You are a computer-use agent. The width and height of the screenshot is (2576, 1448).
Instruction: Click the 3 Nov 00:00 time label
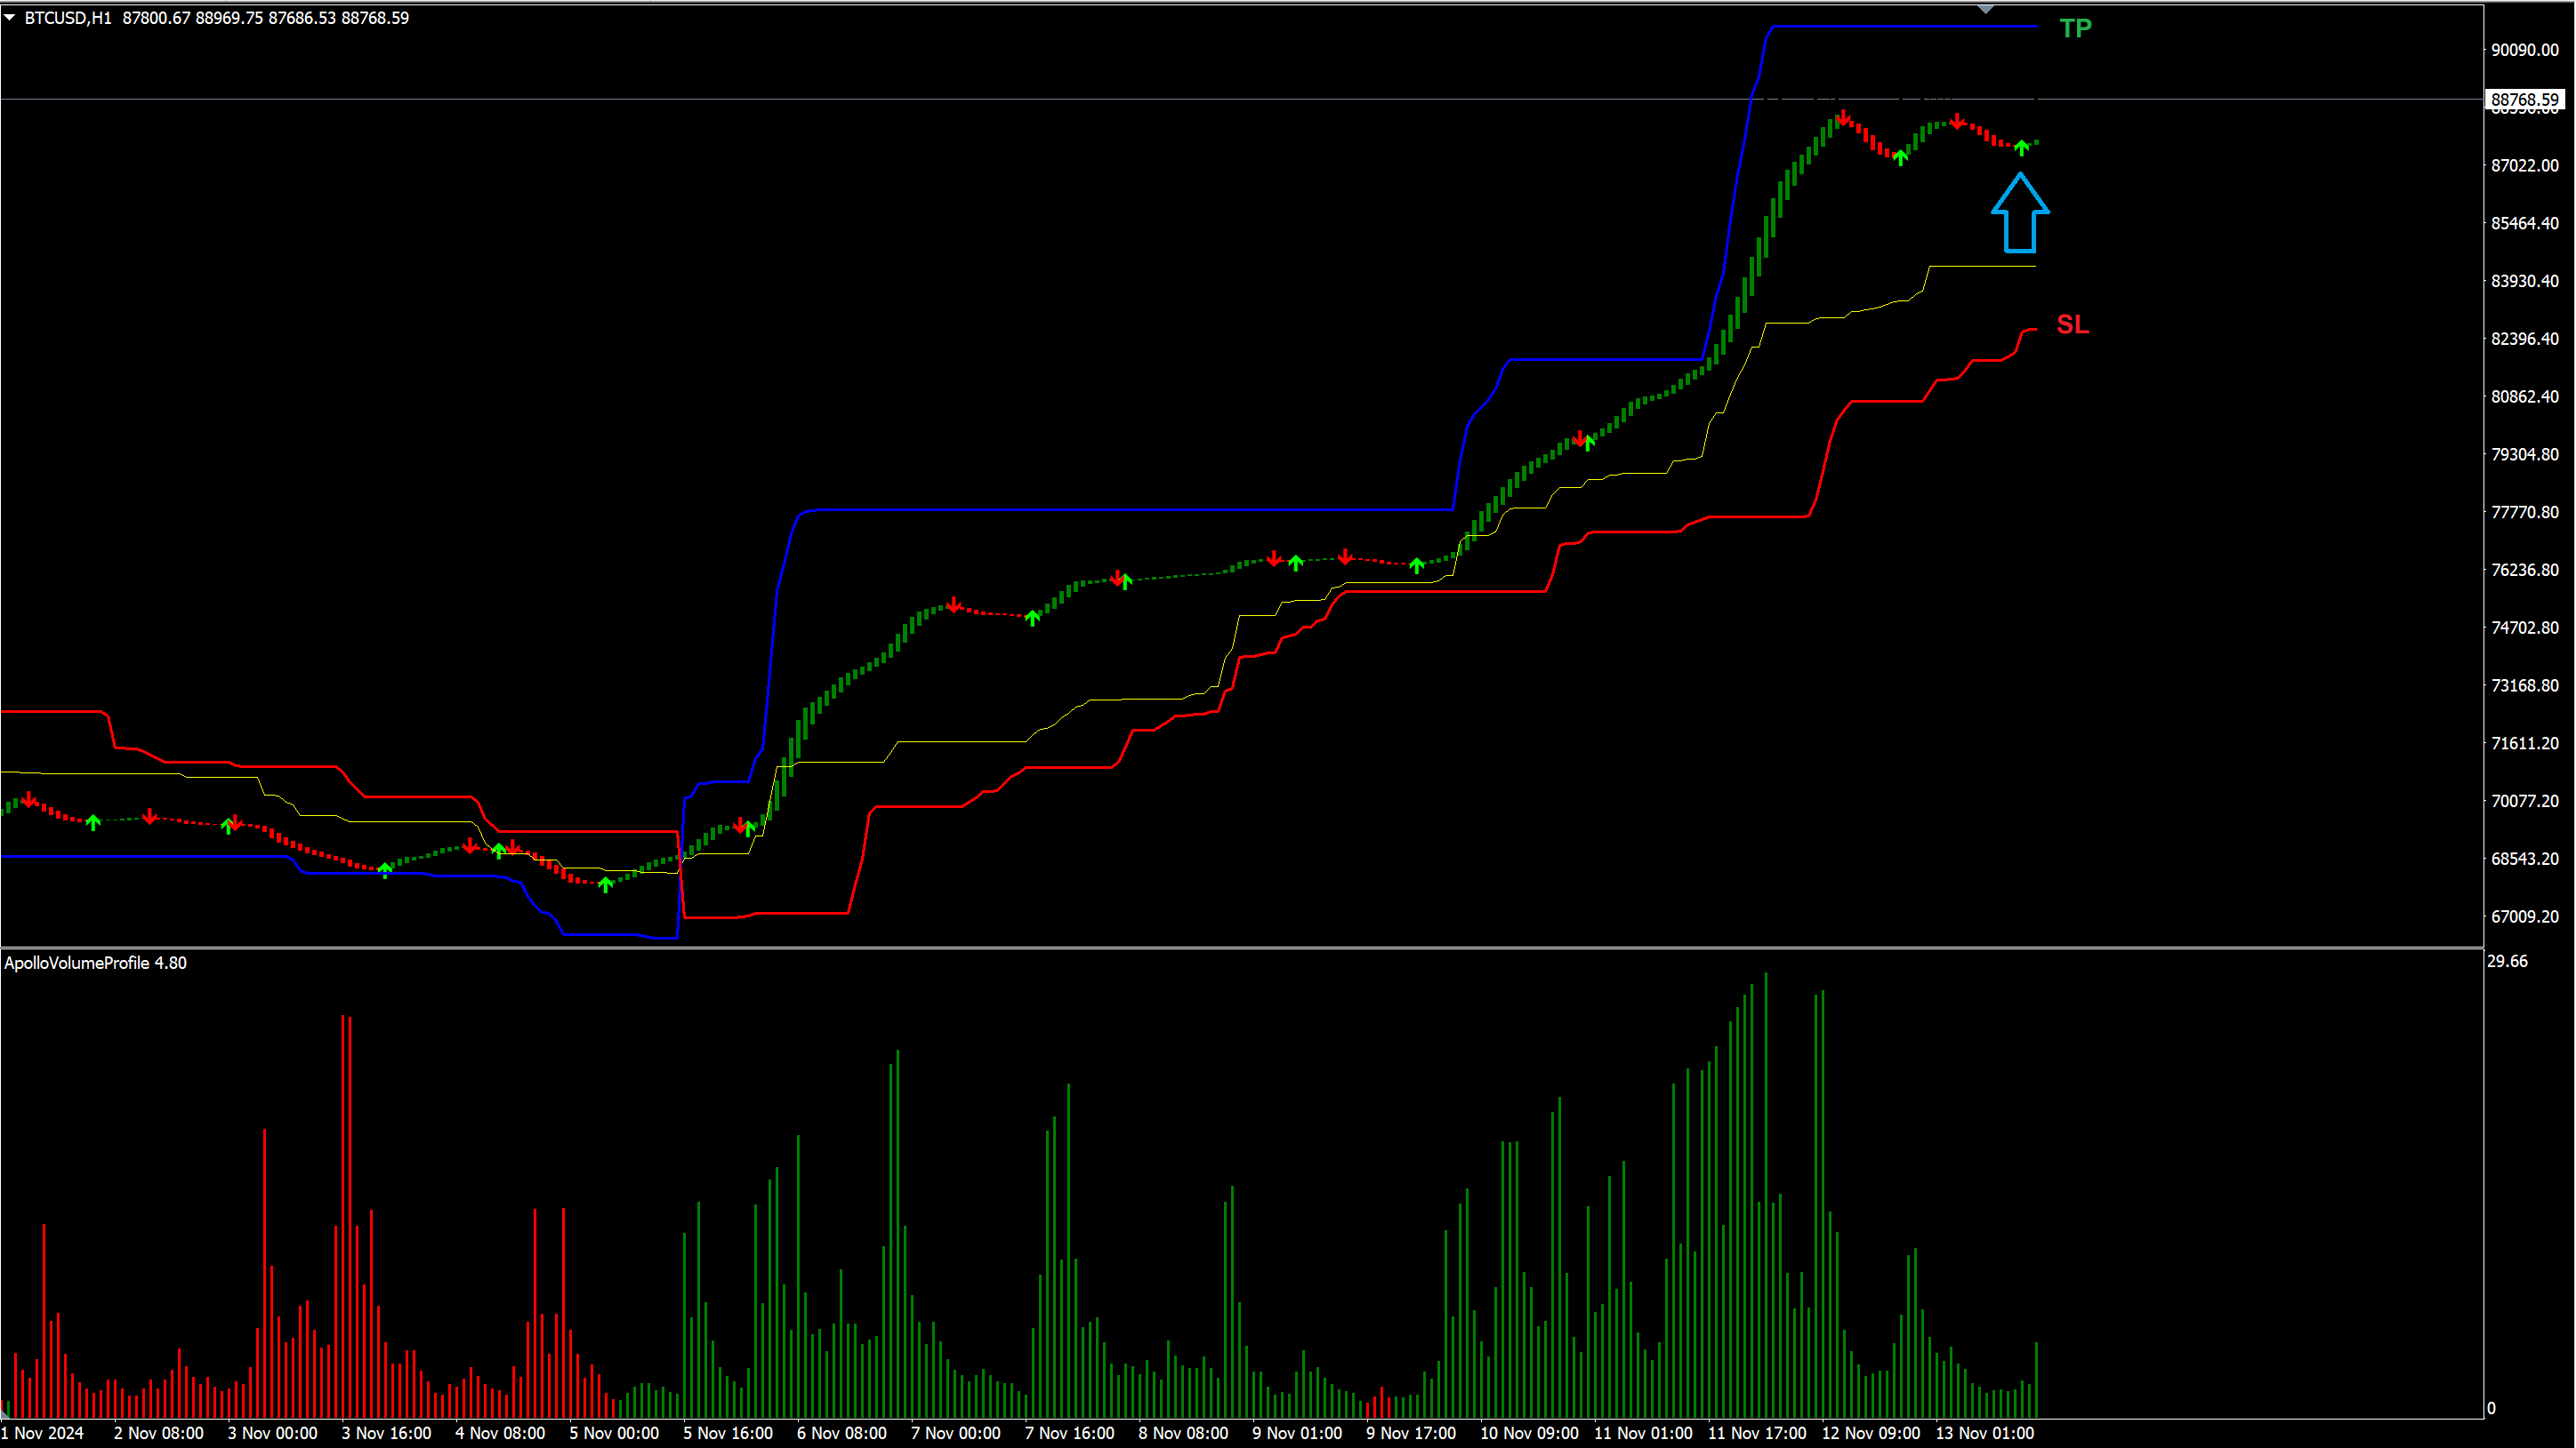coord(273,1433)
